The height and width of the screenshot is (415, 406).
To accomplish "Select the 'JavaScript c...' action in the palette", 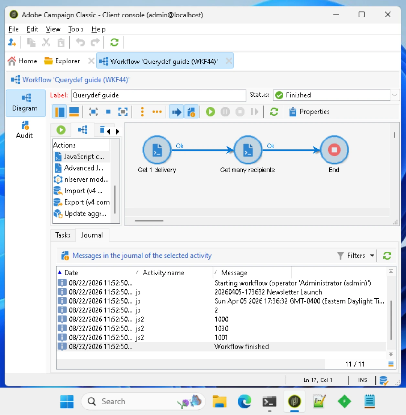I will [81, 157].
